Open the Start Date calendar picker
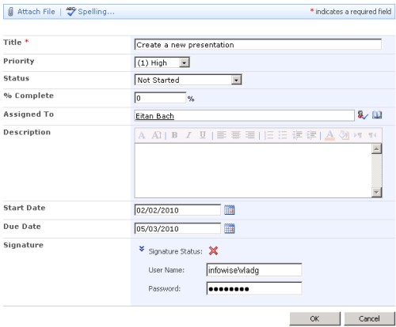396x327 pixels. 230,210
